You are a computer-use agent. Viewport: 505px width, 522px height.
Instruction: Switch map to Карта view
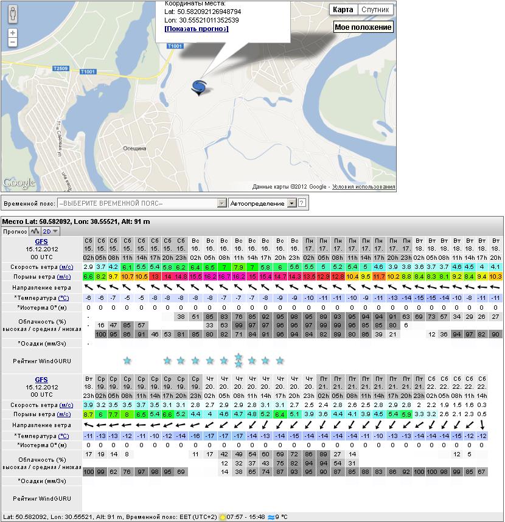pyautogui.click(x=344, y=10)
